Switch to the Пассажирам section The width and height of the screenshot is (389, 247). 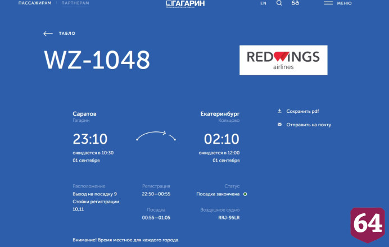(x=35, y=3)
